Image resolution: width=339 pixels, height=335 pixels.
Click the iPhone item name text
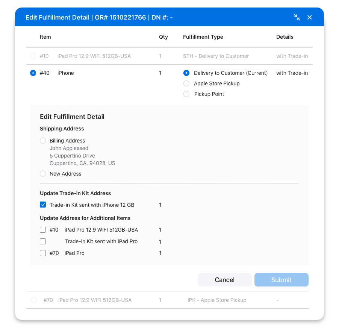(x=65, y=73)
